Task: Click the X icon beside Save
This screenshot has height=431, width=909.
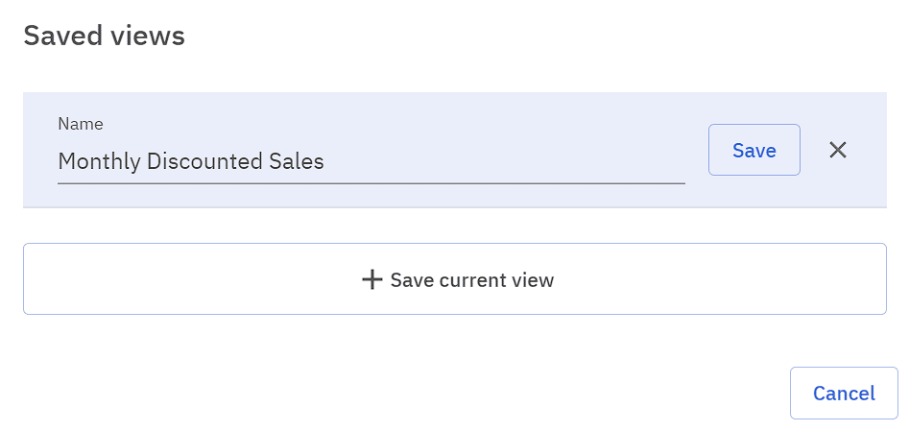Action: pos(838,150)
